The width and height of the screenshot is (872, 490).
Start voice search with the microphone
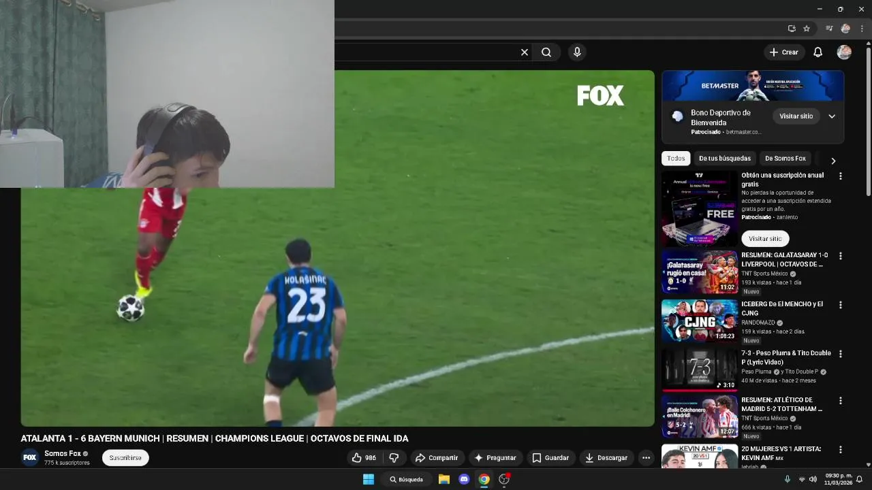click(x=577, y=52)
